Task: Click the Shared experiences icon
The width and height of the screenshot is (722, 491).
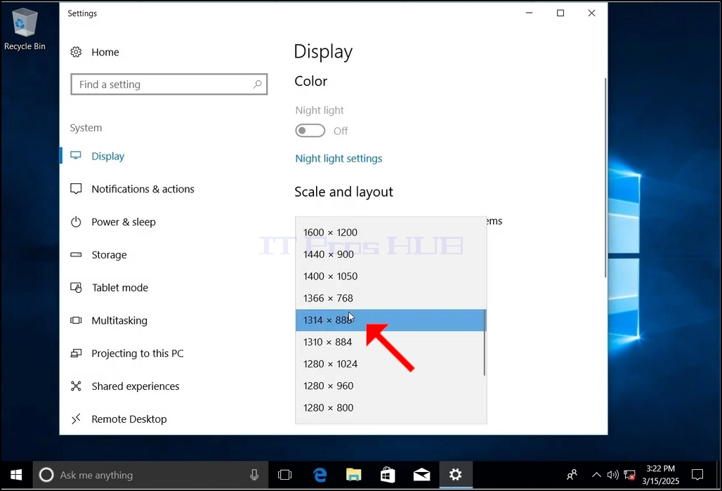Action: tap(76, 386)
